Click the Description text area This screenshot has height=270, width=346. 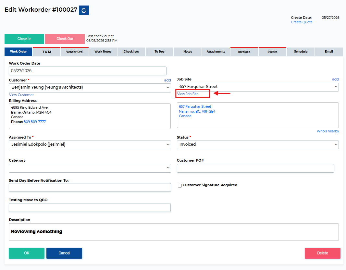[x=174, y=232]
